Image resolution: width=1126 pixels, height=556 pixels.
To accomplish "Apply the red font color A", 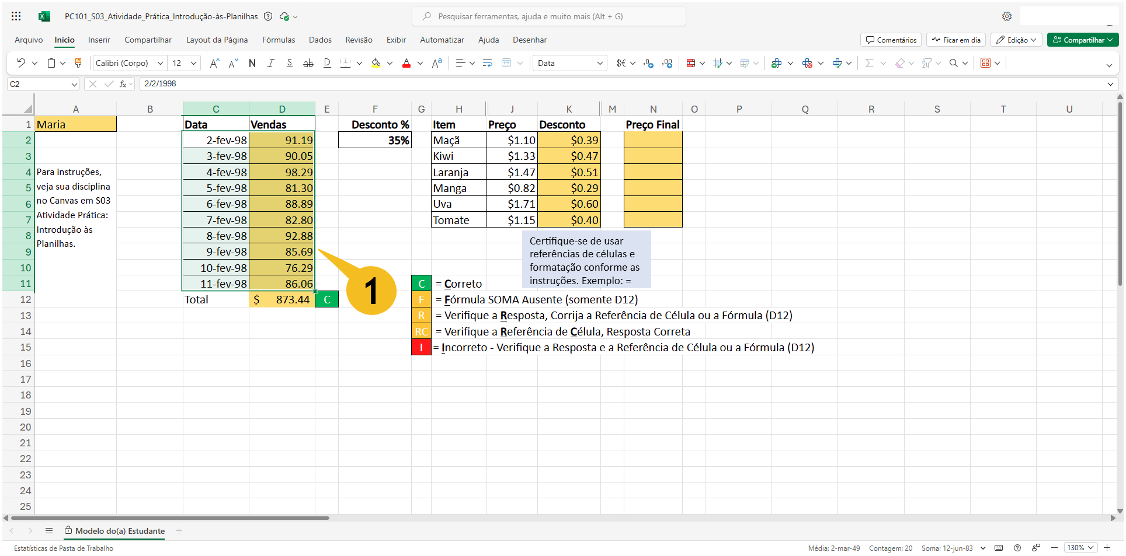I will point(406,63).
